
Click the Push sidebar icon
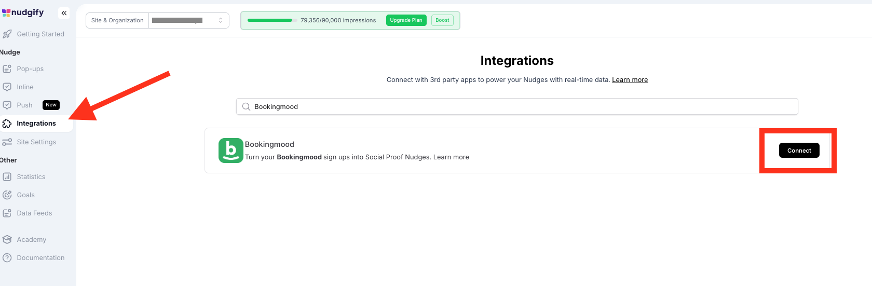click(x=7, y=105)
